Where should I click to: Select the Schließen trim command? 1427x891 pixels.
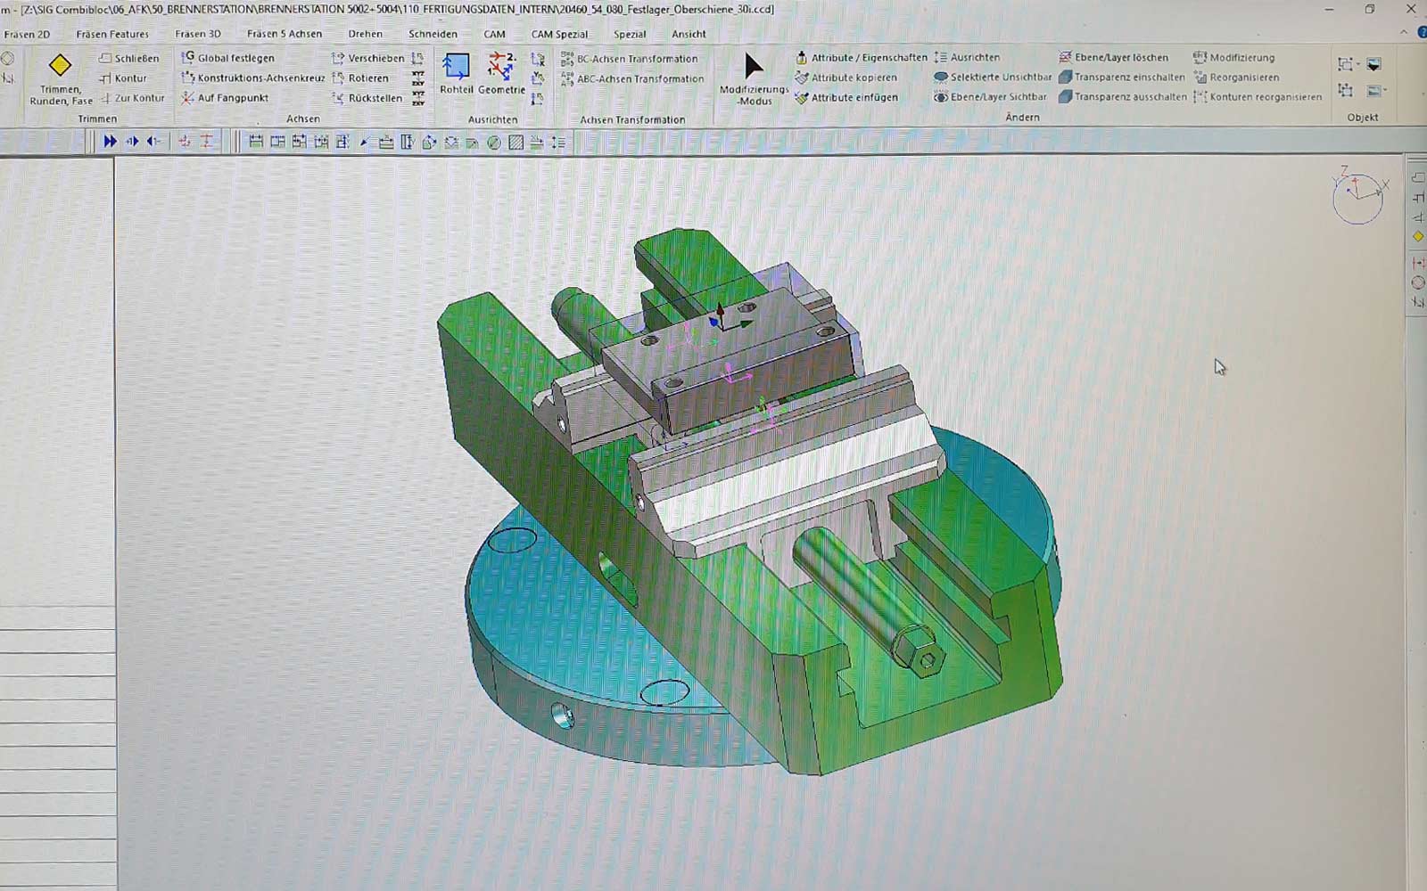point(128,58)
